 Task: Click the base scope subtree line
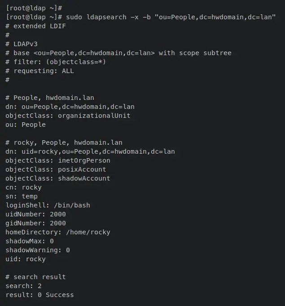tap(118, 53)
